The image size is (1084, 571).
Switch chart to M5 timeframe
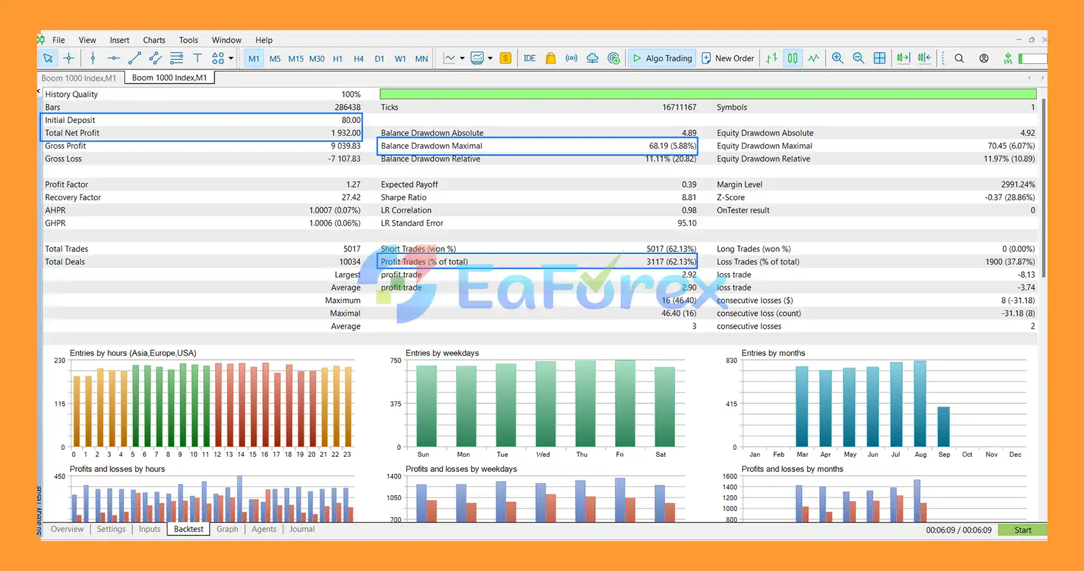pos(275,59)
